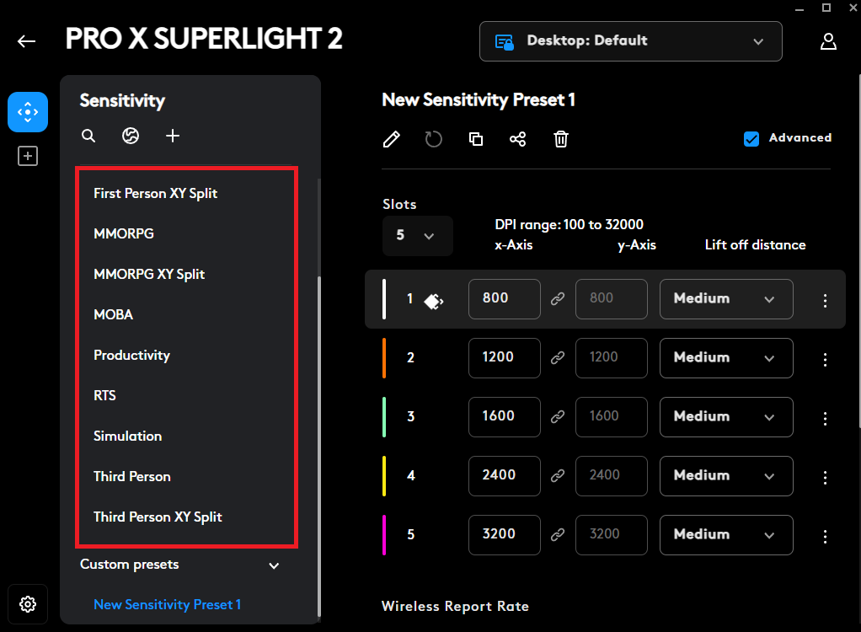Open more options for slot 5
861x632 pixels.
(825, 537)
